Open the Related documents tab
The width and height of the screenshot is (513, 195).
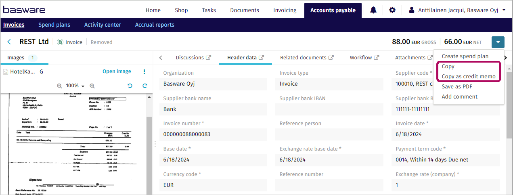[x=303, y=58]
